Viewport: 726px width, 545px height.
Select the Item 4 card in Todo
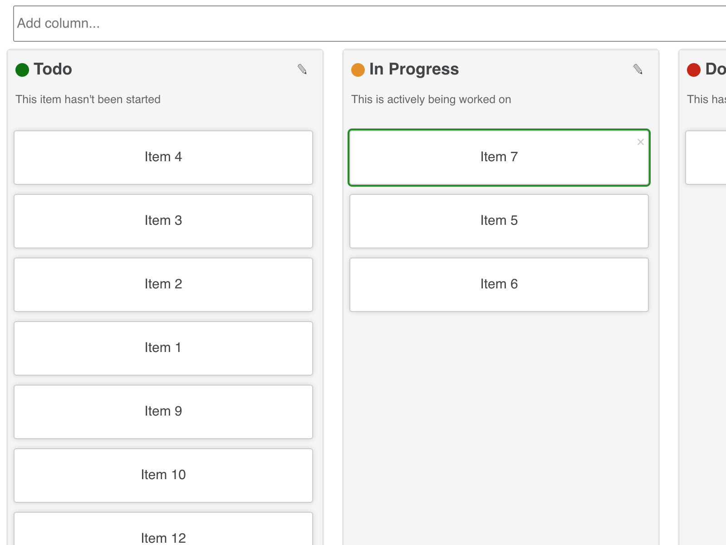pyautogui.click(x=163, y=157)
